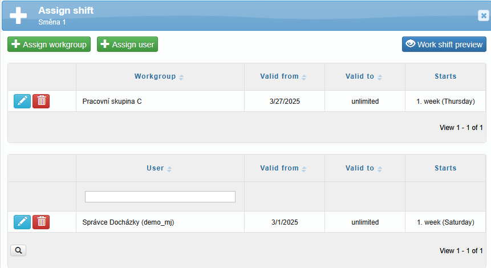Open search with the magnifier icon

coord(18,250)
